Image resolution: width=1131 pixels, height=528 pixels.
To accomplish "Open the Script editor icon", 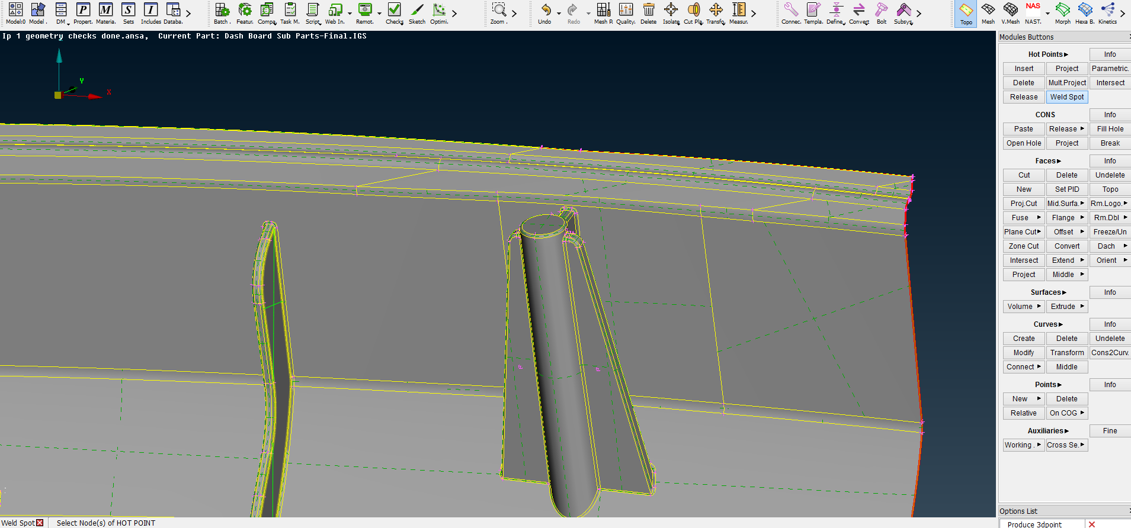I will 313,13.
